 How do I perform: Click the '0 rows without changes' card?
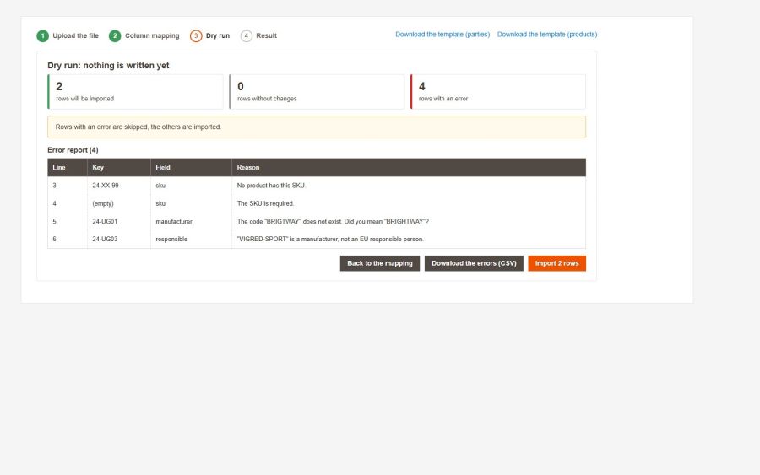(317, 92)
